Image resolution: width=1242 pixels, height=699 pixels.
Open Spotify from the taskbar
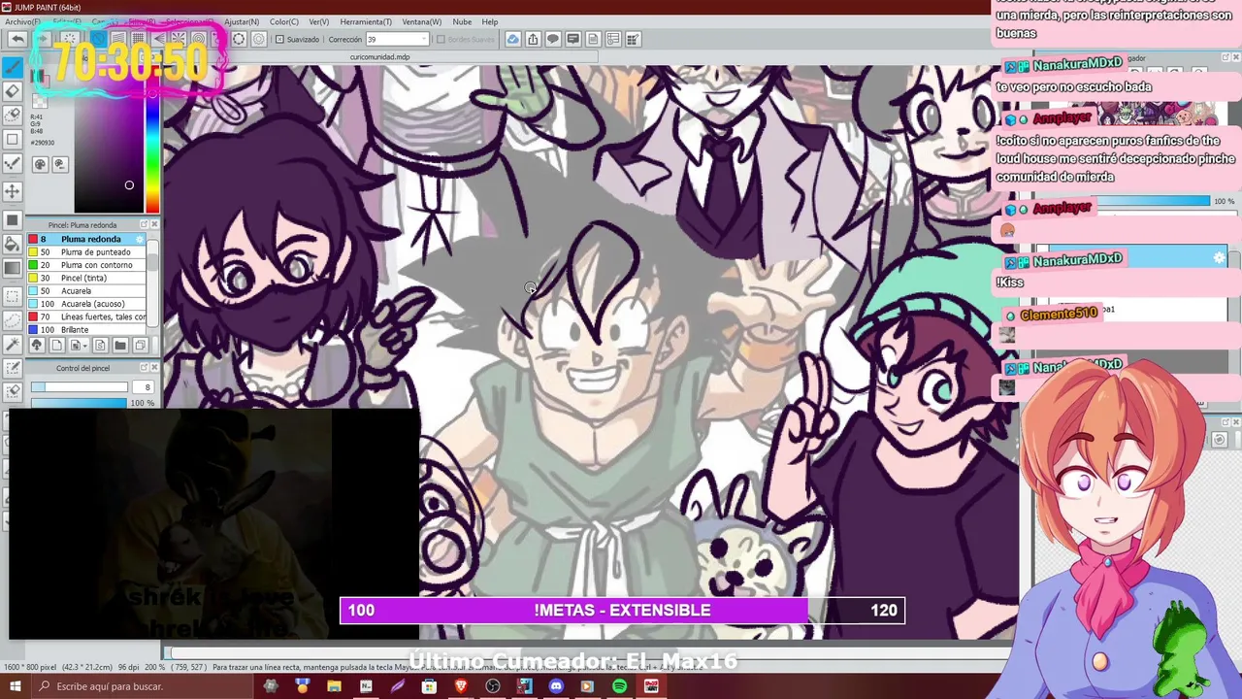619,686
